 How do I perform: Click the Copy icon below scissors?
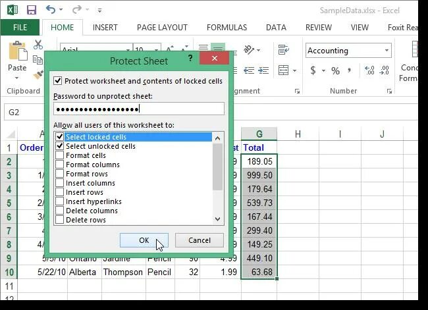point(38,59)
